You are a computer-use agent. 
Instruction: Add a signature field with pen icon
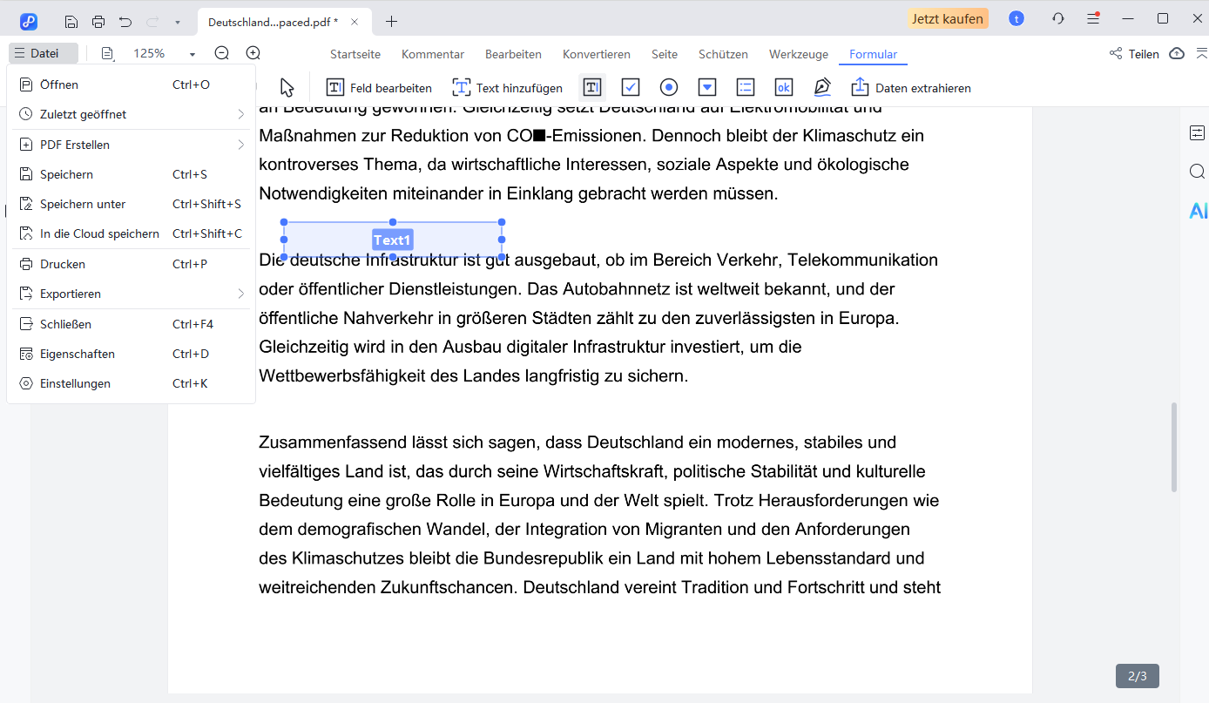[x=822, y=87]
